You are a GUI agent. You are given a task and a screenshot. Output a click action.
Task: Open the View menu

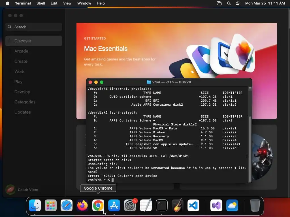click(67, 3)
